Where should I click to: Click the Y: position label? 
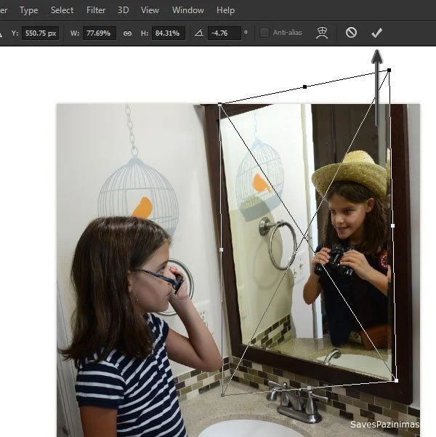coord(15,33)
